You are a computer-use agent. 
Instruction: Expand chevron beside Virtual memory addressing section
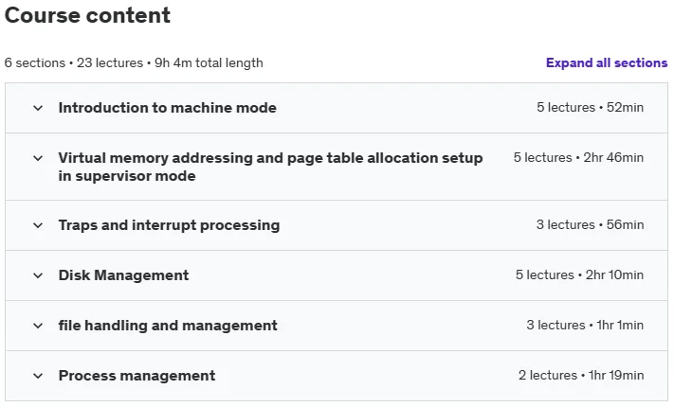38,158
